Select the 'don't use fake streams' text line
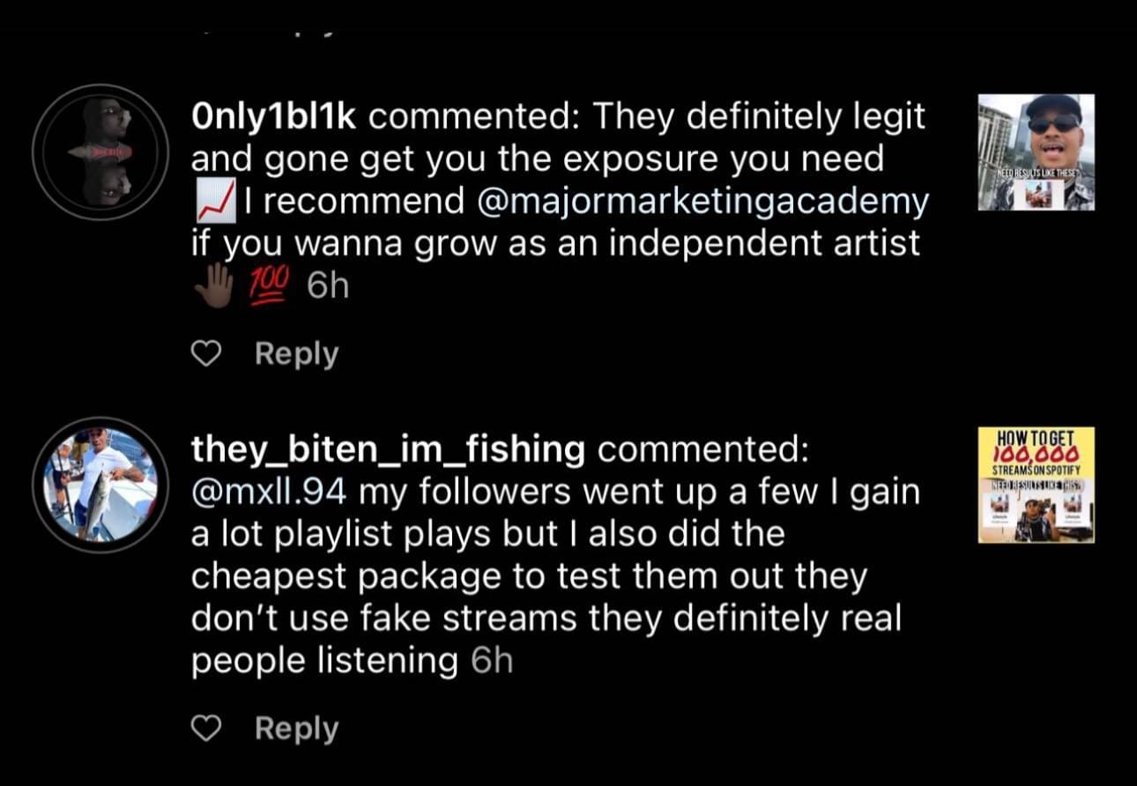The width and height of the screenshot is (1137, 786). click(x=546, y=619)
